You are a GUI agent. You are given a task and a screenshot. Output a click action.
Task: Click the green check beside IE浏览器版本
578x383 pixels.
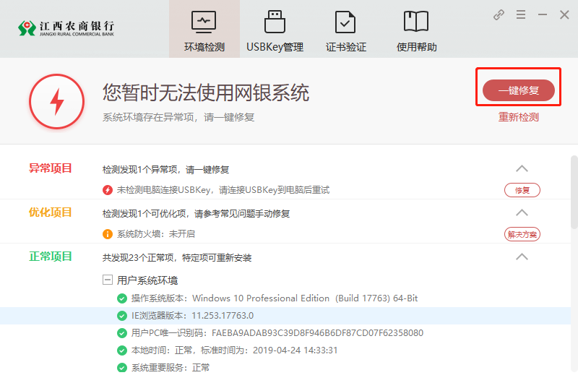[122, 316]
